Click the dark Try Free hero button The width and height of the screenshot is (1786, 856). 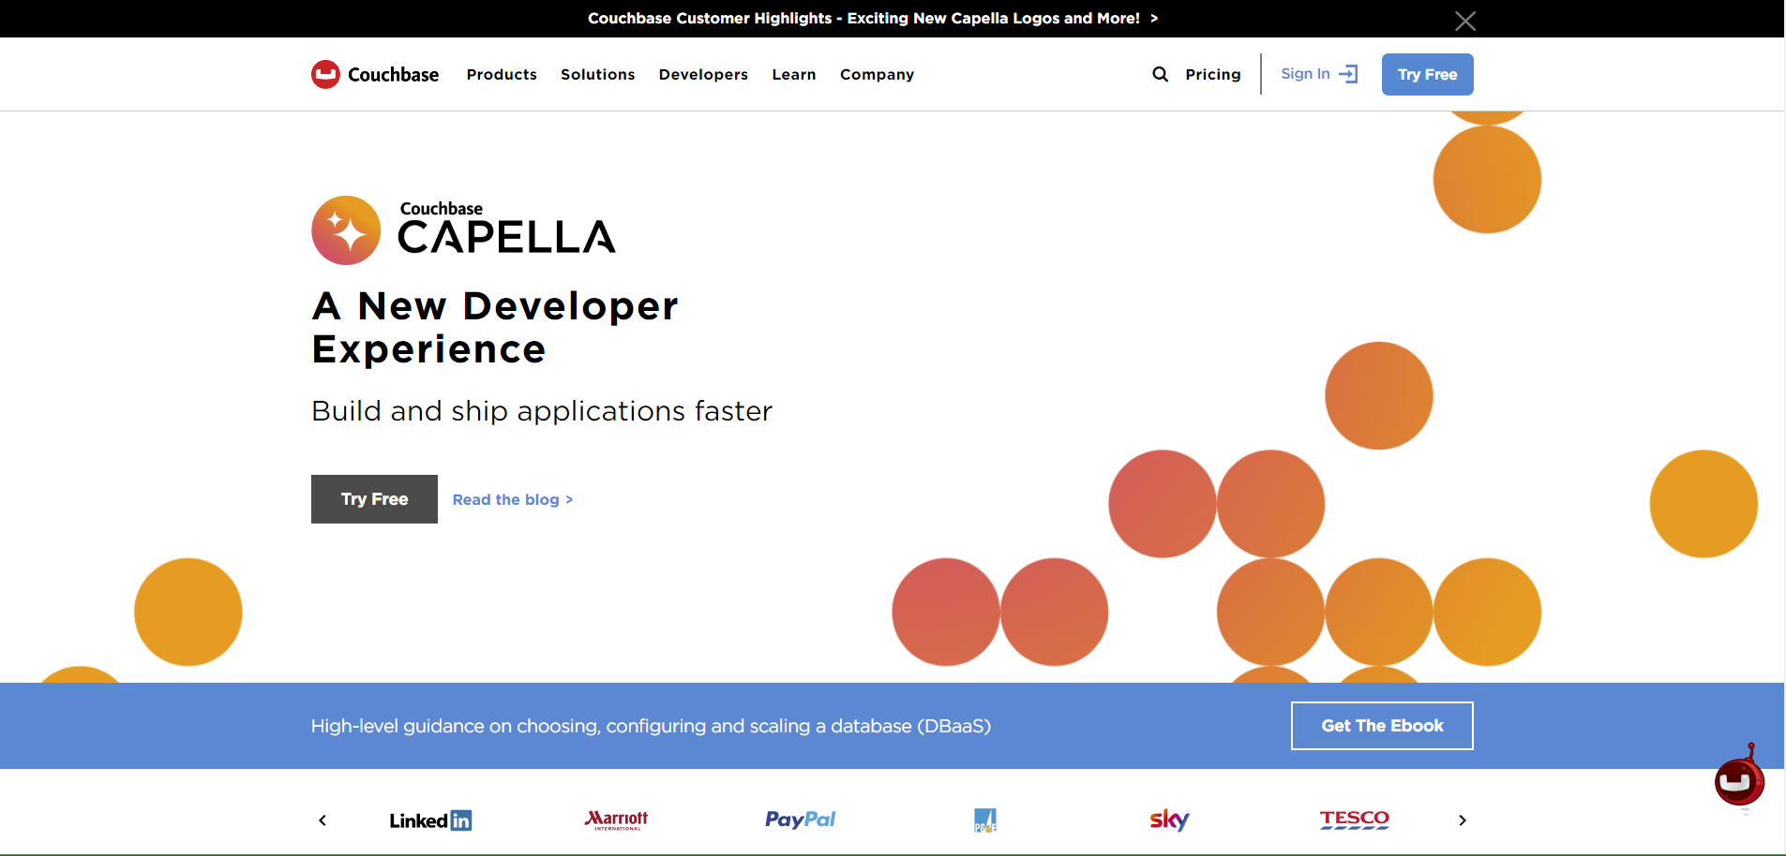pos(374,499)
